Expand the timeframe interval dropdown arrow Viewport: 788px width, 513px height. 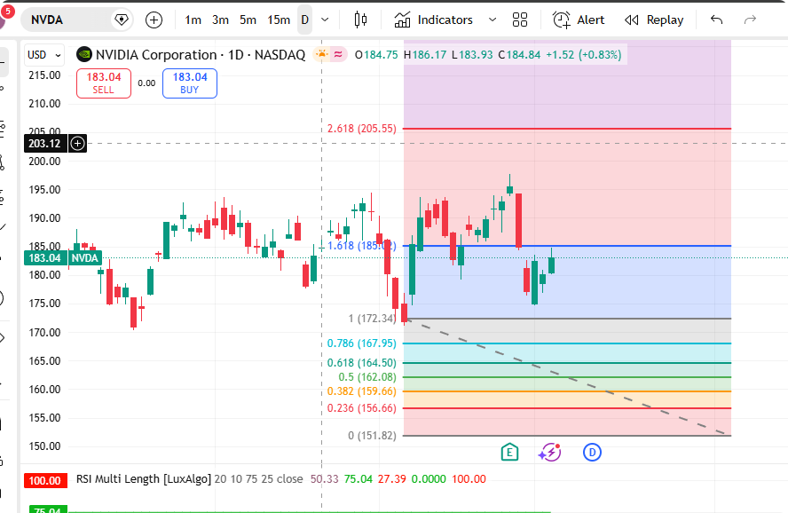(325, 20)
